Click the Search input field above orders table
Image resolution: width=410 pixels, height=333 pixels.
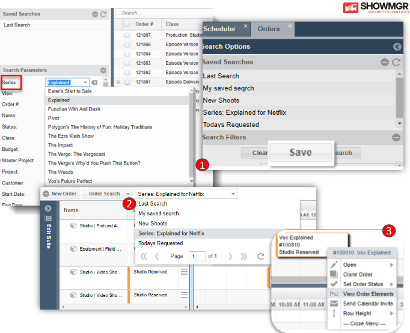click(165, 13)
